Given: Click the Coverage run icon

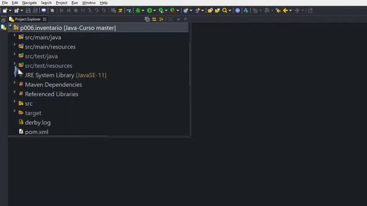Looking at the screenshot, I should [x=161, y=10].
